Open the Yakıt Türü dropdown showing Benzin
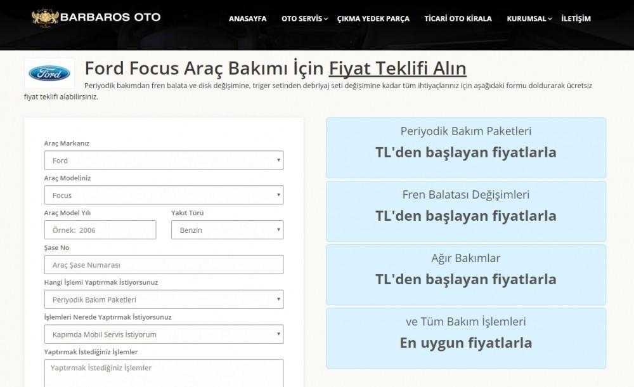 [x=227, y=230]
